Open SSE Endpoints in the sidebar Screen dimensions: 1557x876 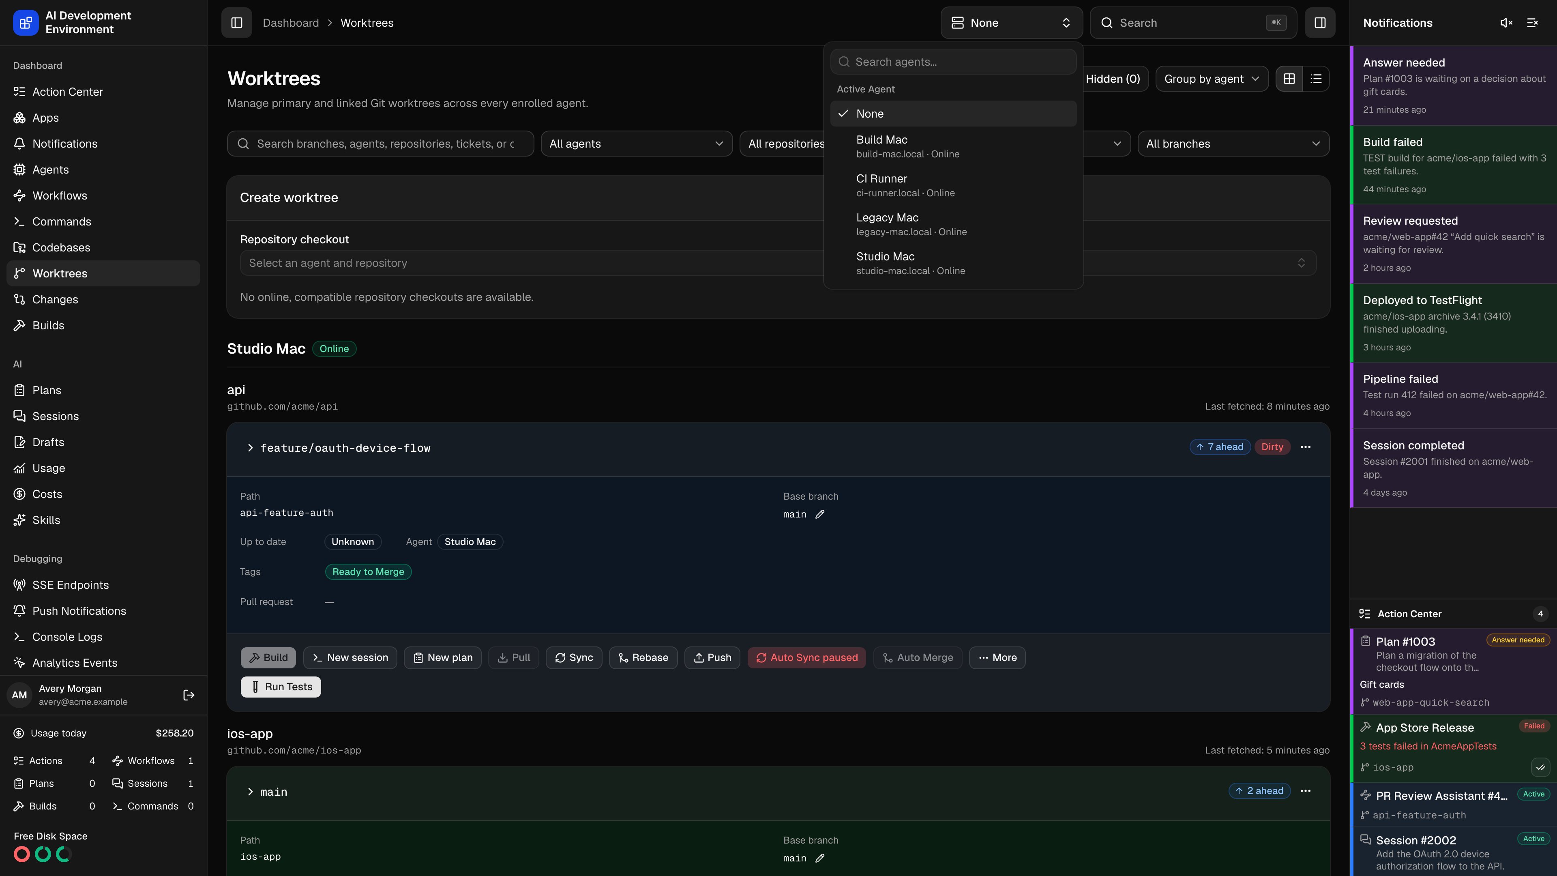coord(103,584)
